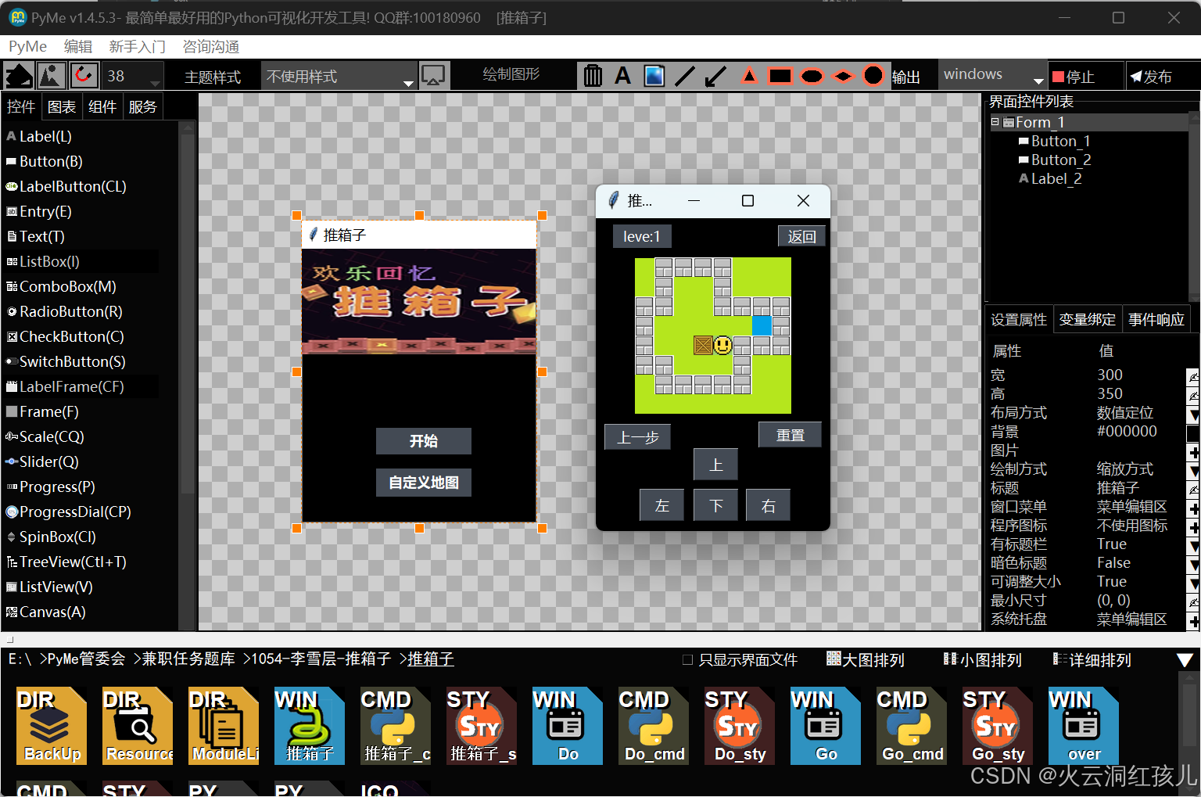Open the 暗色标题 False dropdown arrow

1193,564
